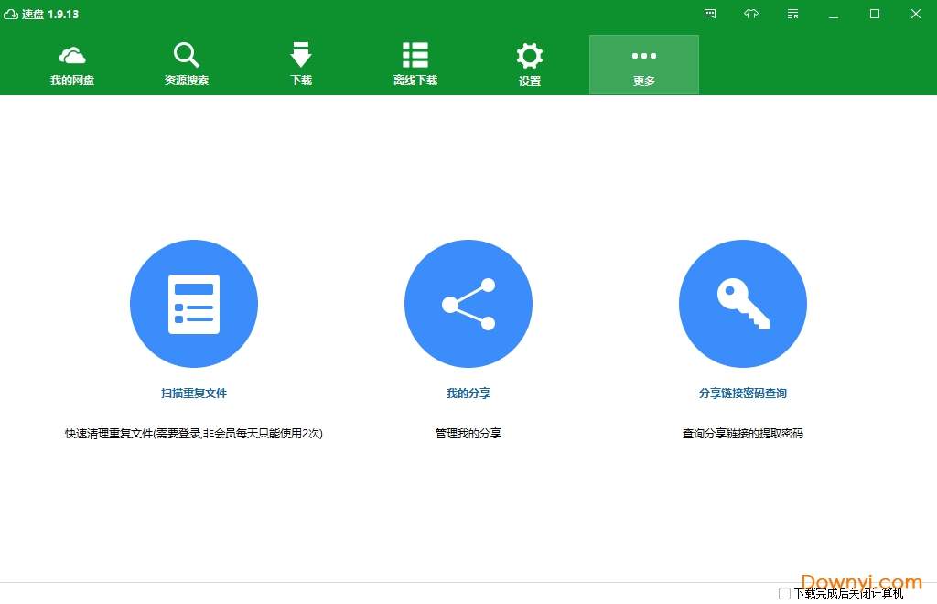This screenshot has height=604, width=937.
Task: Open the feedback message icon in titlebar
Action: pyautogui.click(x=709, y=14)
